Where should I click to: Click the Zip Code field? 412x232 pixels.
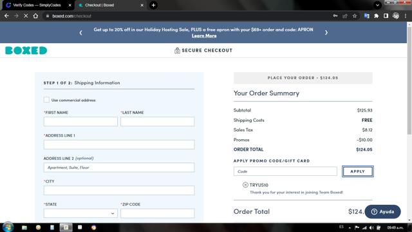coord(157,213)
